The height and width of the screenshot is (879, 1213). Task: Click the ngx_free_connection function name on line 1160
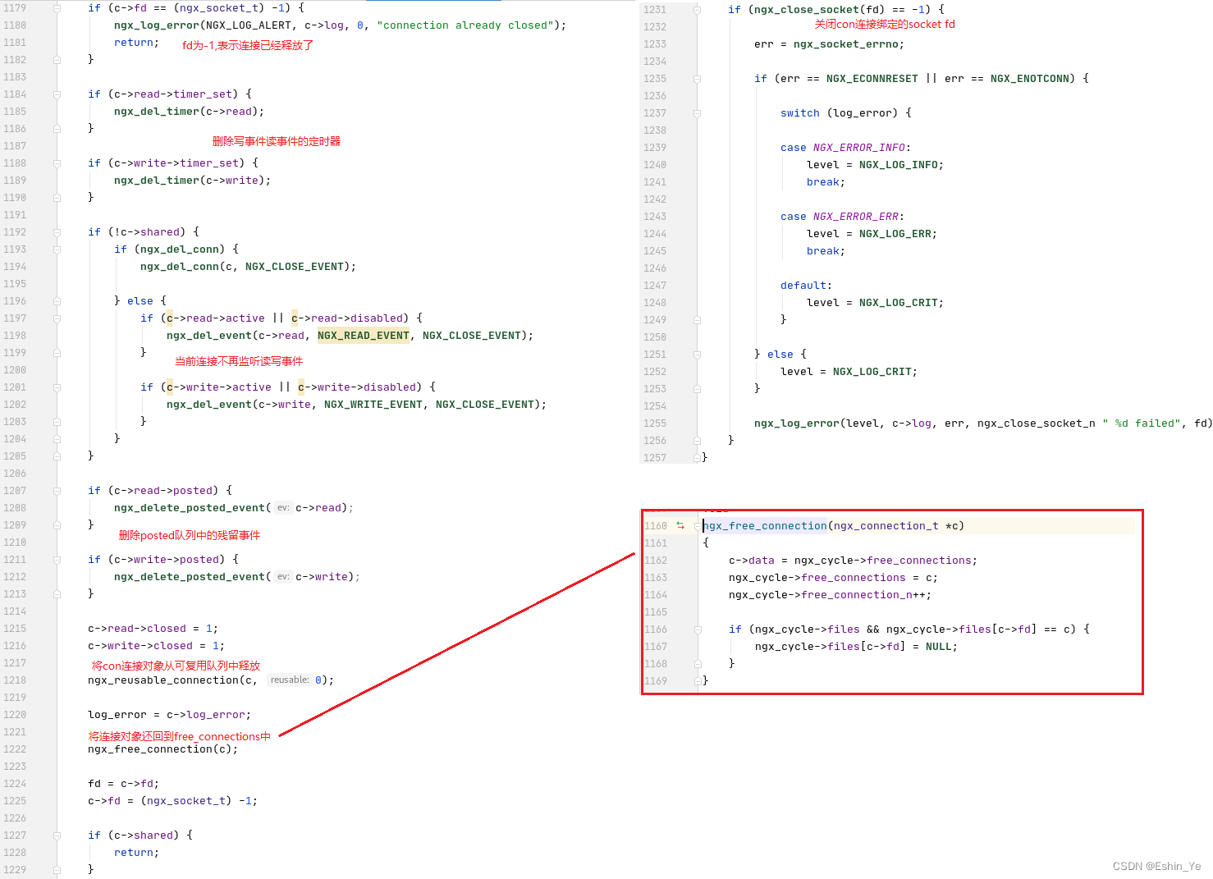click(765, 526)
